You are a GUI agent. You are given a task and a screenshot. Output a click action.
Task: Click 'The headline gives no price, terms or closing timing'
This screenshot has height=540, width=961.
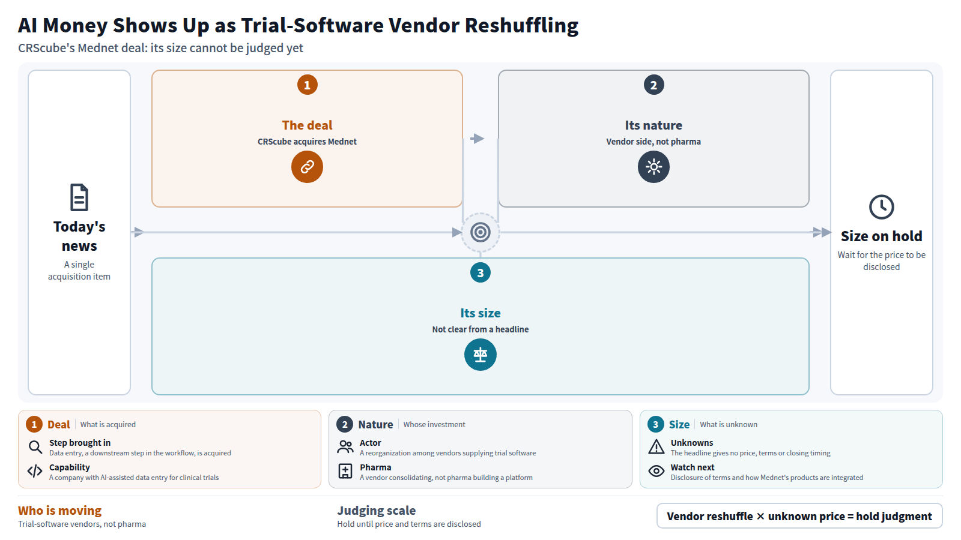point(751,454)
